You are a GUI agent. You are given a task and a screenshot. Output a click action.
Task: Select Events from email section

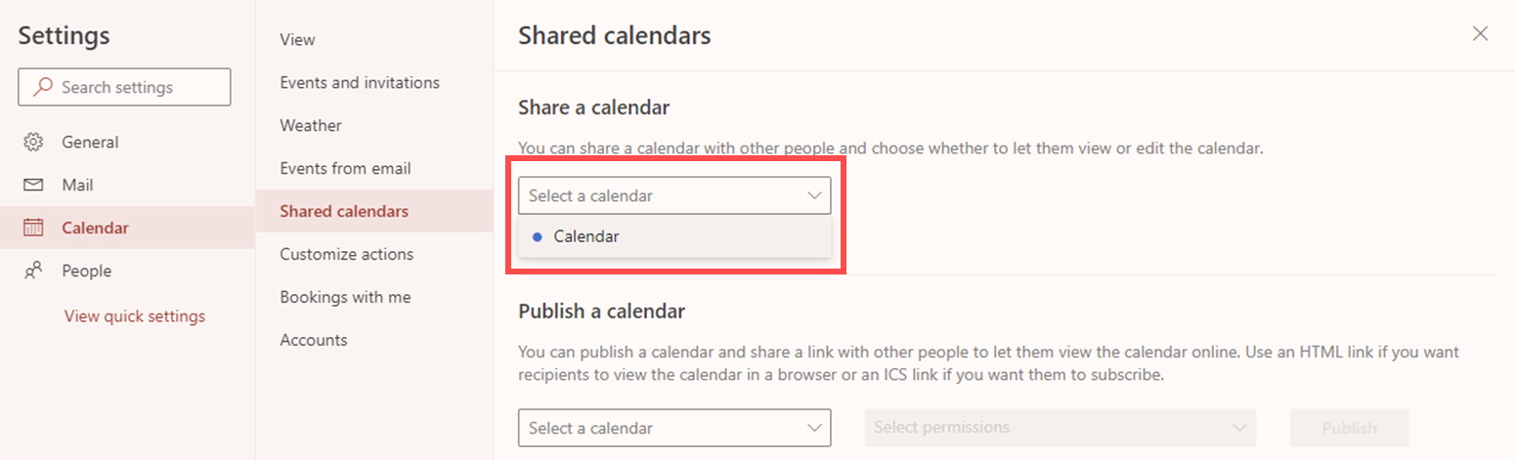(345, 169)
